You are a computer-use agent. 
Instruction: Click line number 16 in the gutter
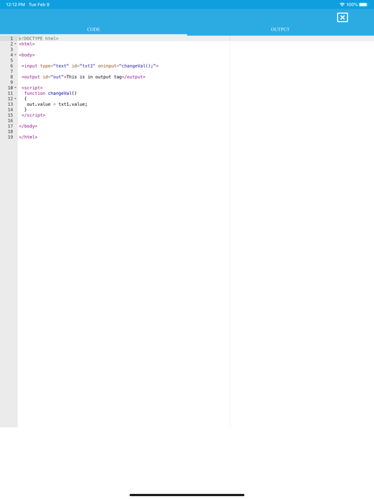[10, 121]
